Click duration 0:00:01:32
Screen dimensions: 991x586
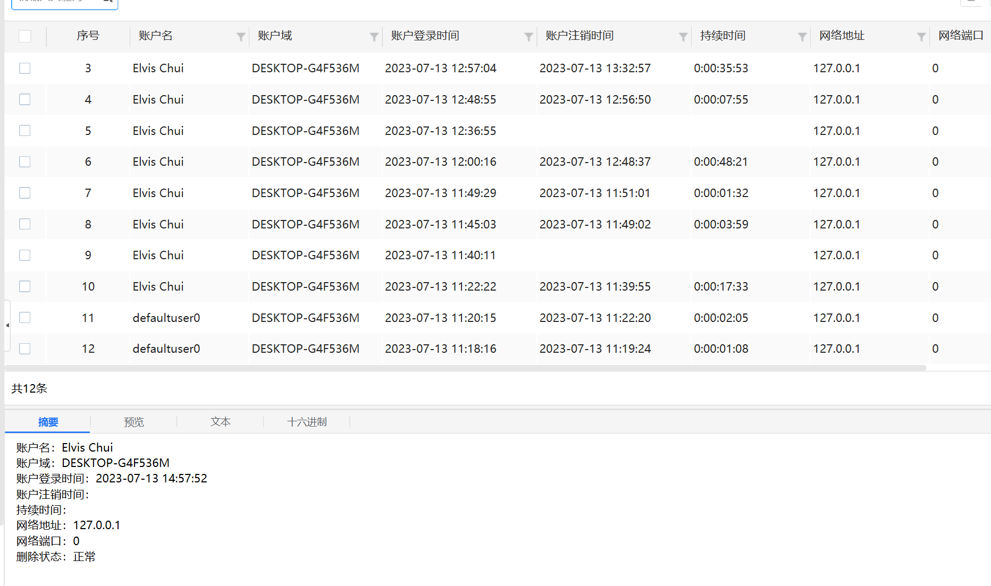(x=721, y=193)
